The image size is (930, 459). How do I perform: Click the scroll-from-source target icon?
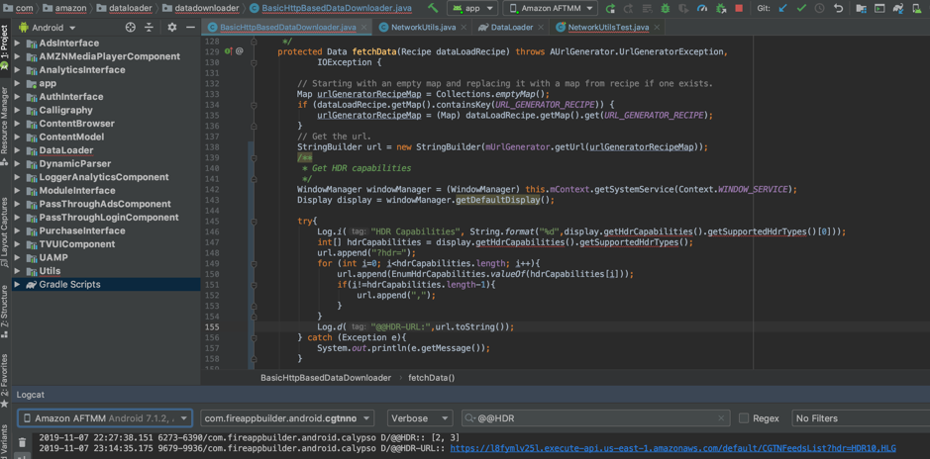click(130, 28)
